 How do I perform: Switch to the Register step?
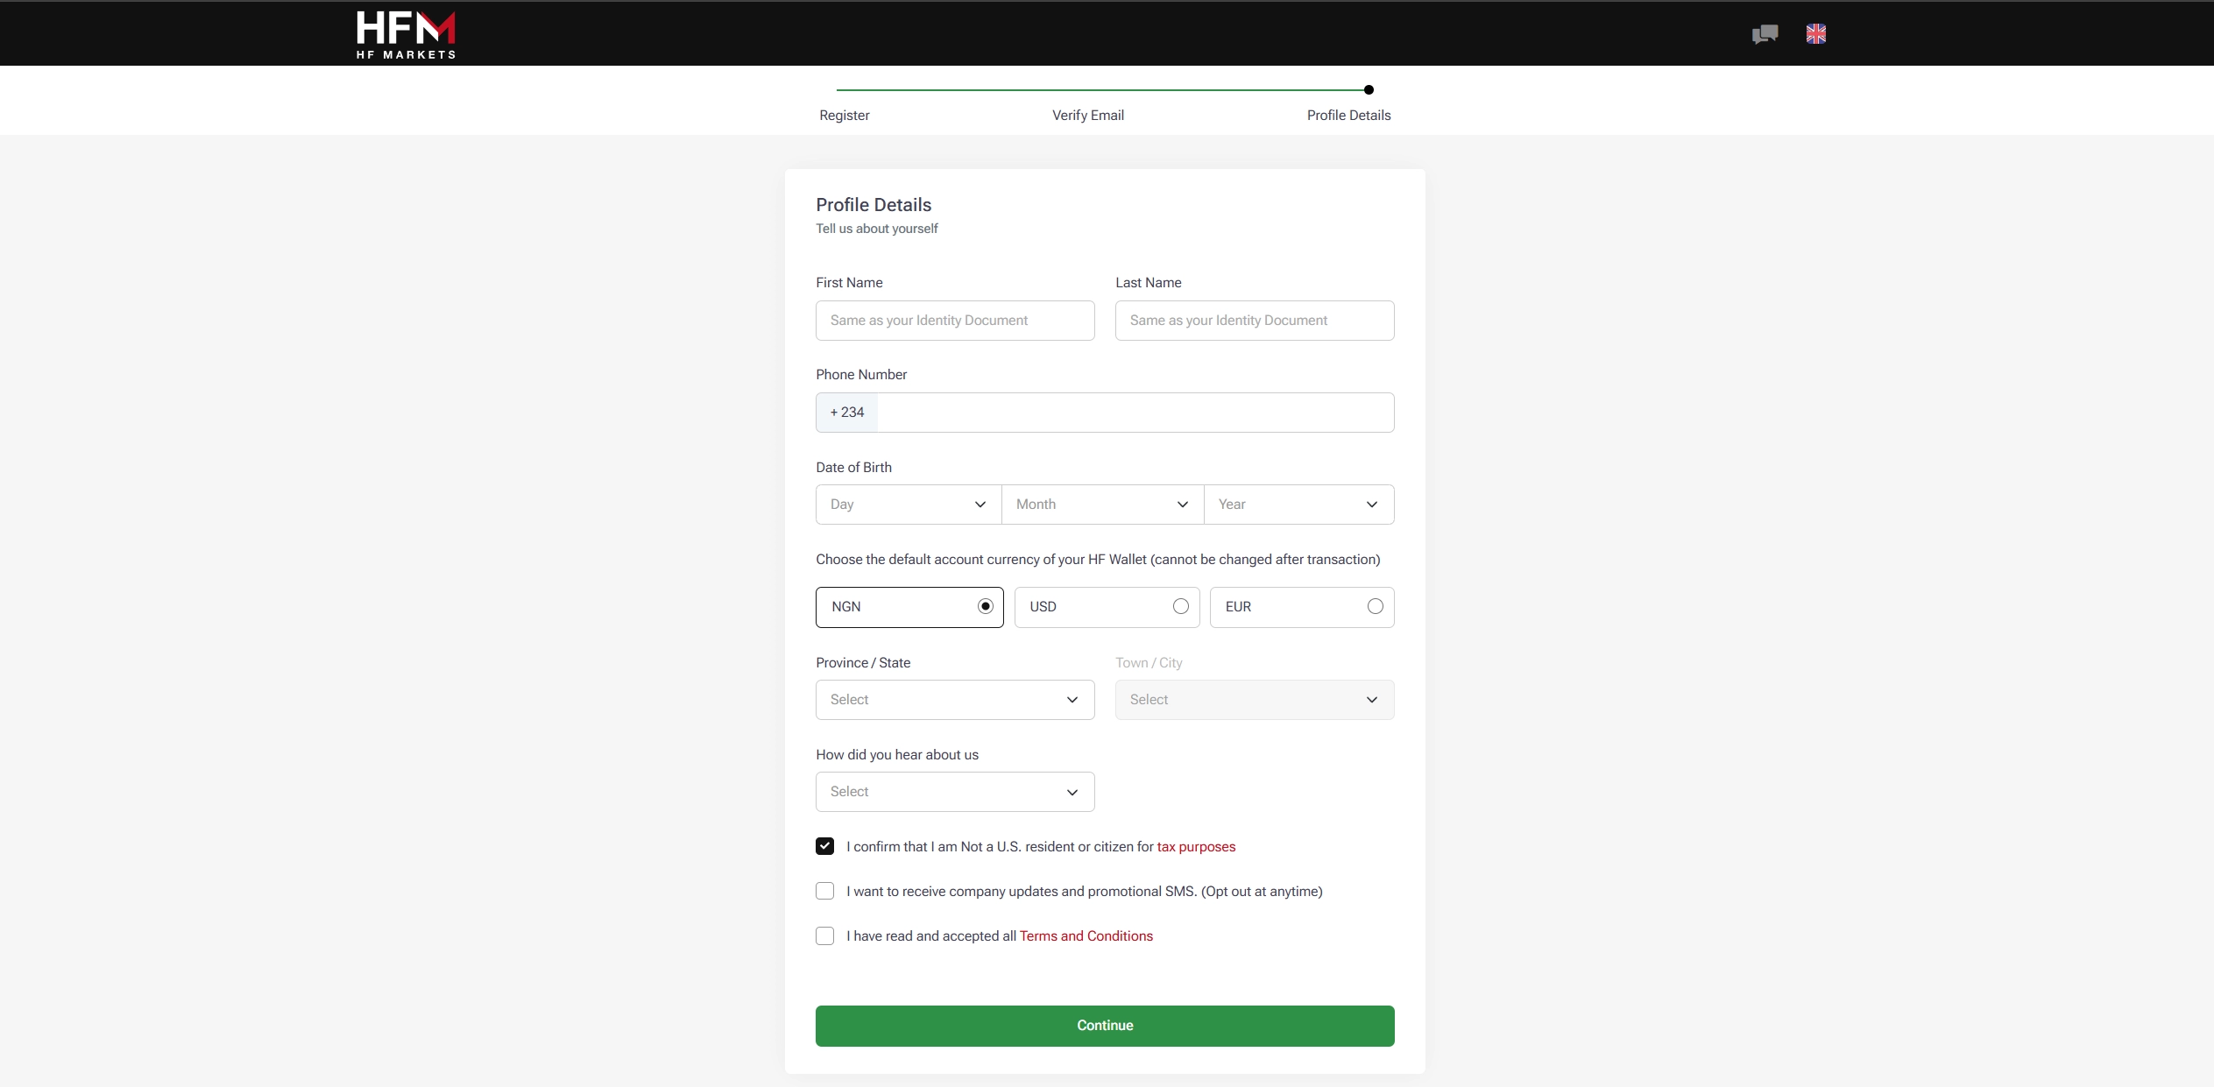tap(844, 115)
